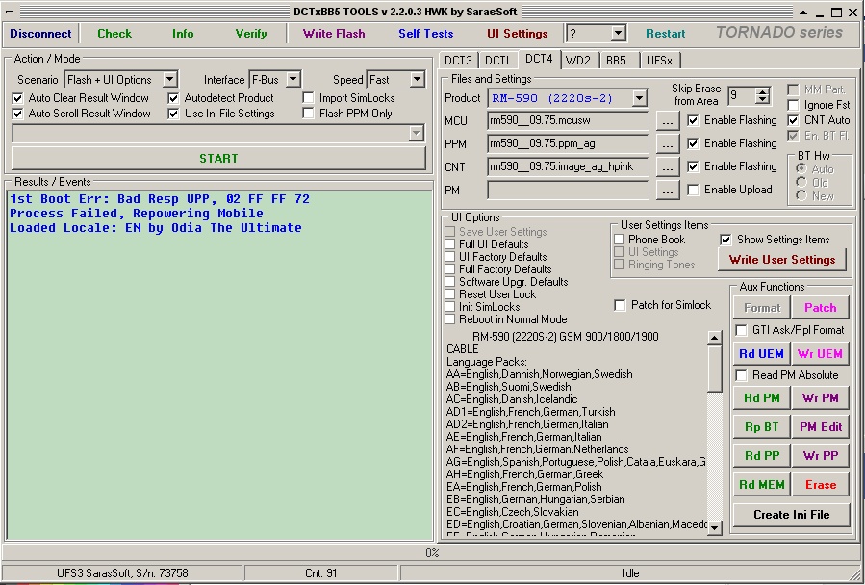Check Ignore Fst option
Image resolution: width=865 pixels, height=585 pixels.
793,105
